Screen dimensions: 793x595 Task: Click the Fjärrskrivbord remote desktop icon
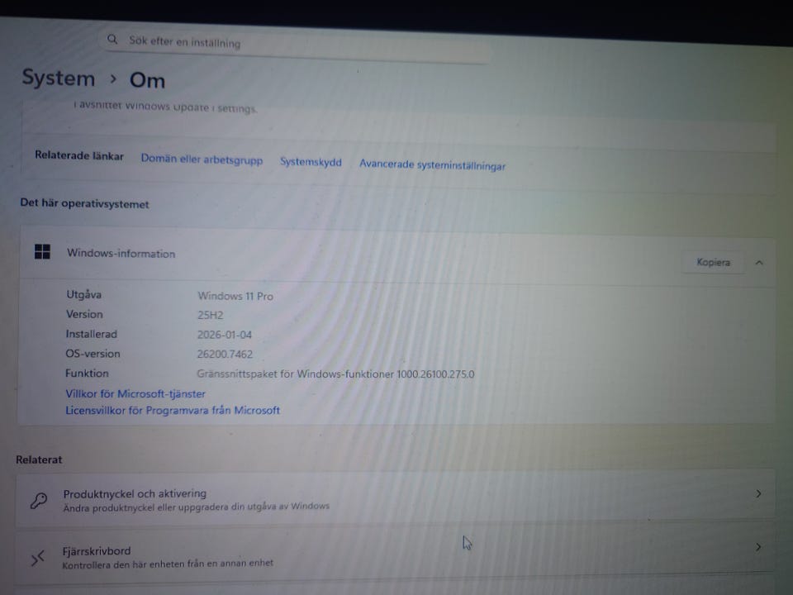[37, 558]
